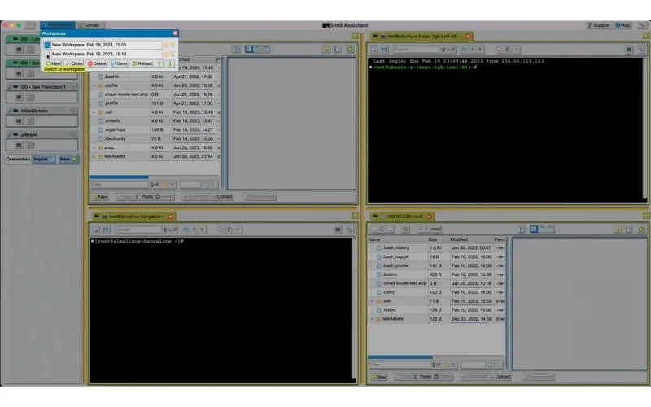The width and height of the screenshot is (651, 407).
Task: Click the blue progress bar in the 139.59.2.23 file panel
Action: (400, 357)
